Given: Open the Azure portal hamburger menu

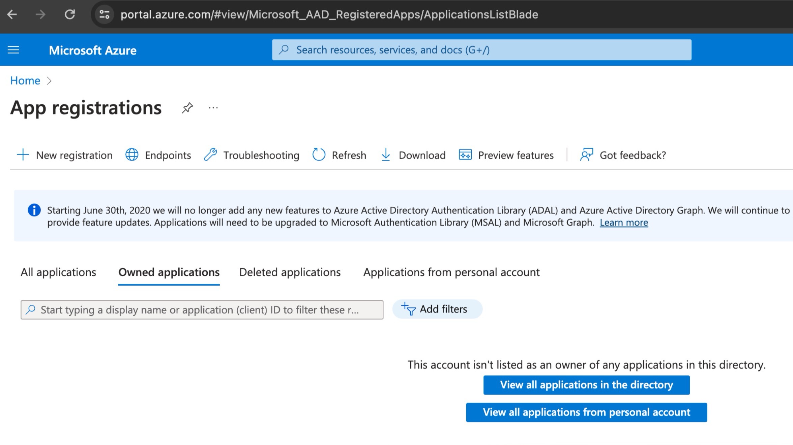Looking at the screenshot, I should tap(13, 50).
